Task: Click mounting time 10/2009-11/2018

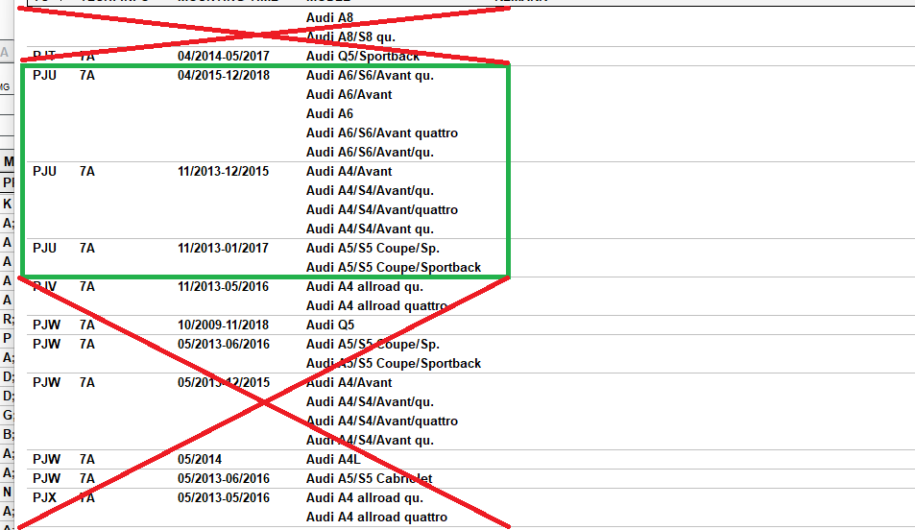Action: coord(223,325)
